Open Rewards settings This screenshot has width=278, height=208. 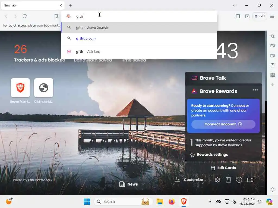(x=209, y=155)
